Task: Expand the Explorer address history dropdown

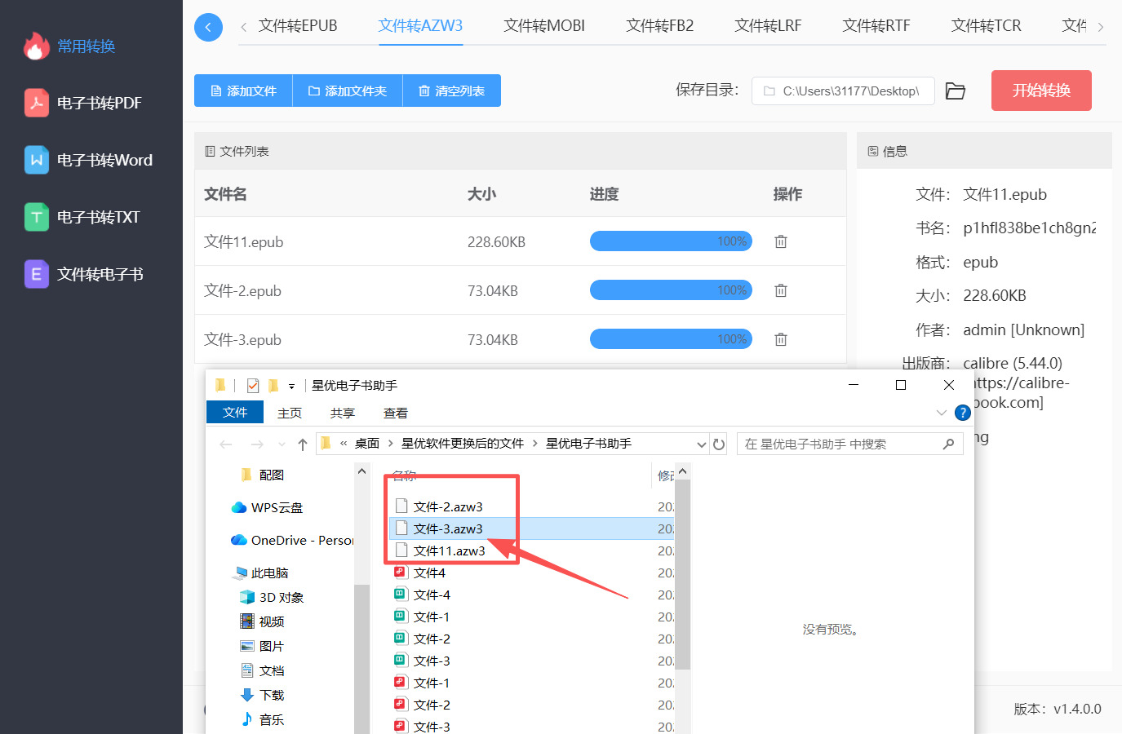Action: (701, 444)
